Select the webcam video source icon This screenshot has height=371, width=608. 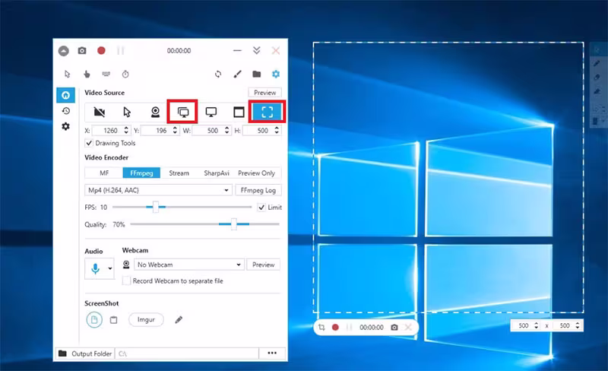155,113
